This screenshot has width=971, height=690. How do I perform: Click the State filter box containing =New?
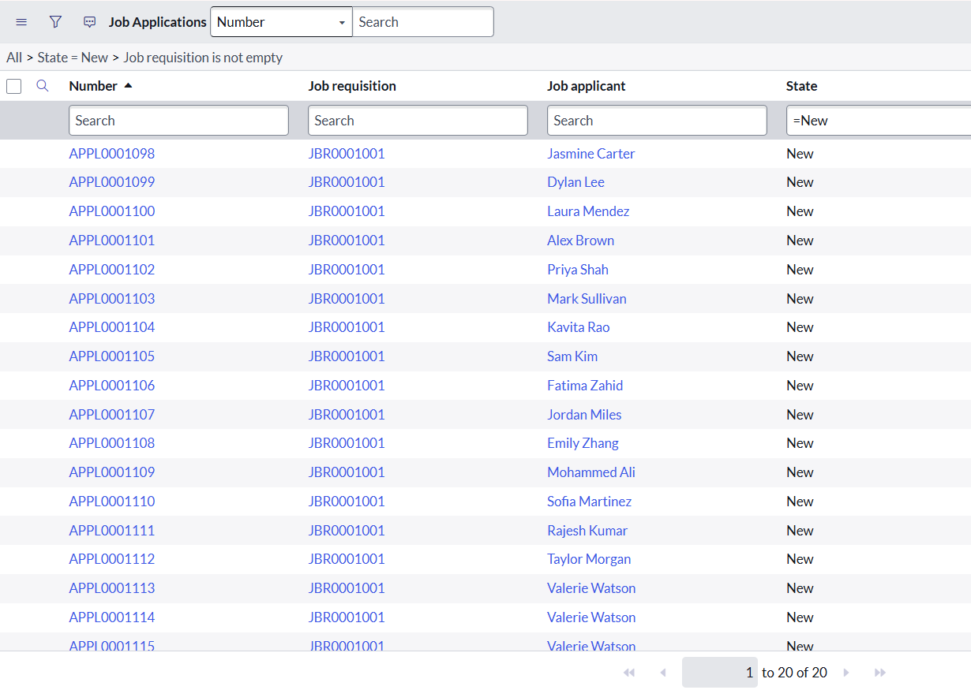click(879, 121)
